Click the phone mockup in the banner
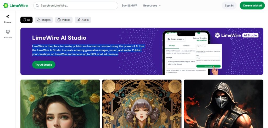This screenshot has width=268, height=128. pos(186,53)
